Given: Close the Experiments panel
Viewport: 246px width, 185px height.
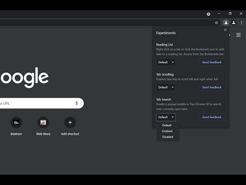Looking at the screenshot, I should tap(225, 30).
